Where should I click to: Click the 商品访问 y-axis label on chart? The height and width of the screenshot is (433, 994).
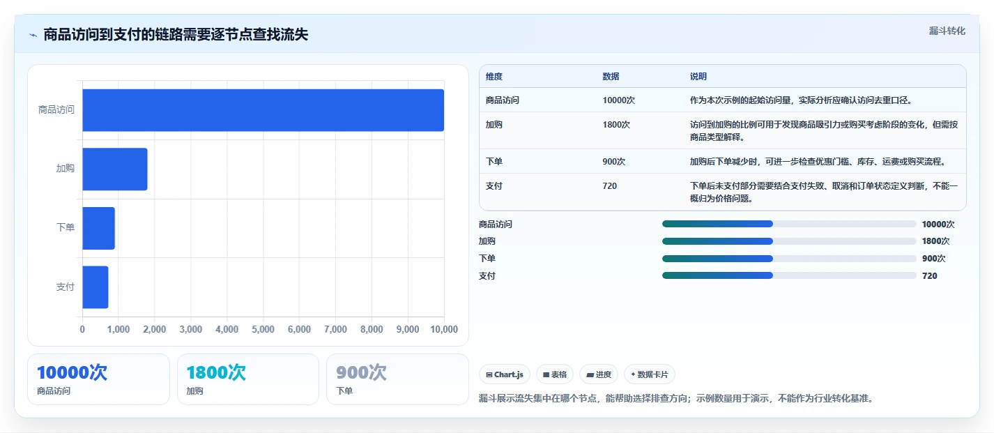click(56, 110)
